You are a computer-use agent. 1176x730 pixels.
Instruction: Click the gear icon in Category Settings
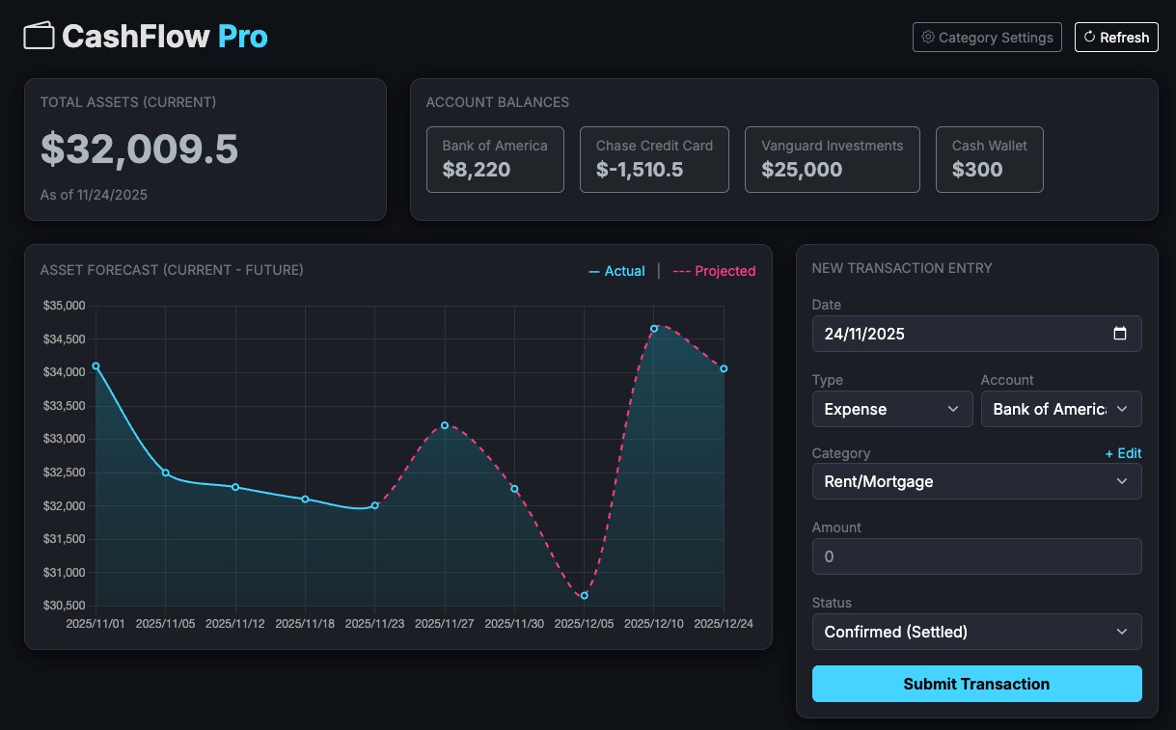coord(928,37)
